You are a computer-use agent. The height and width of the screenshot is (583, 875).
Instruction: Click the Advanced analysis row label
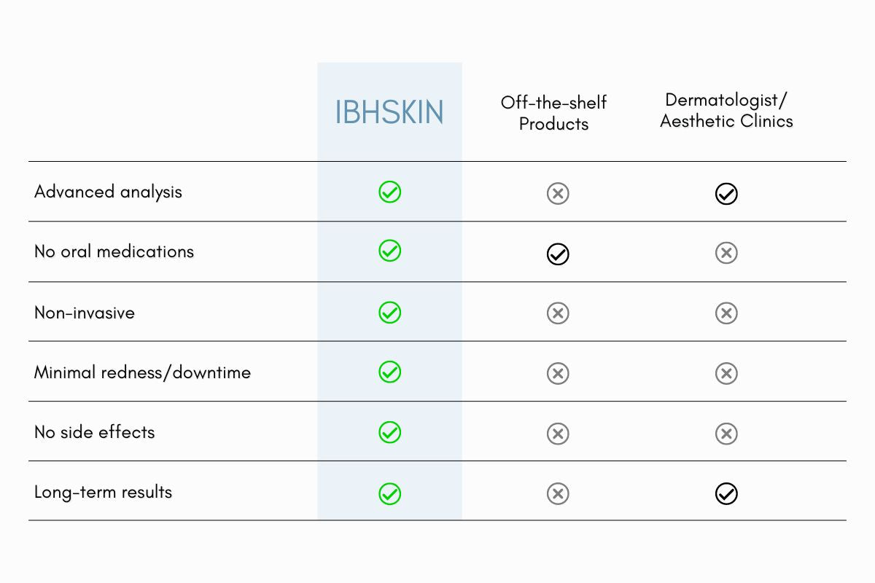pyautogui.click(x=108, y=192)
